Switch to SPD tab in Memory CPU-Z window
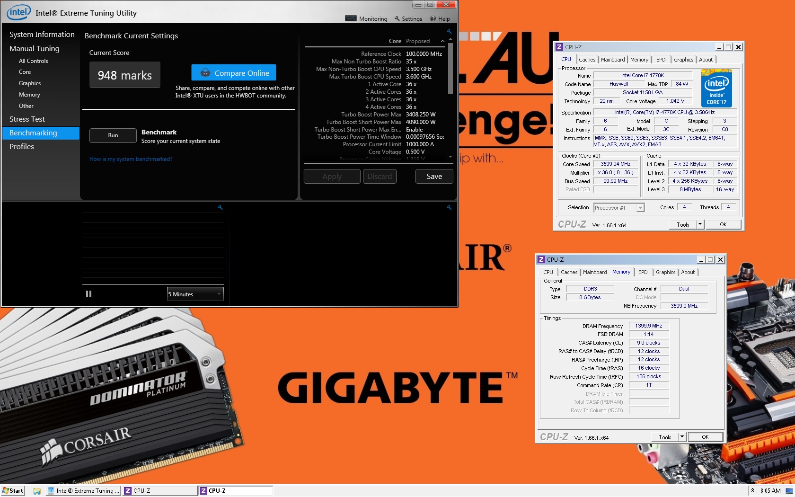Screen dimensions: 795x497 [643, 272]
